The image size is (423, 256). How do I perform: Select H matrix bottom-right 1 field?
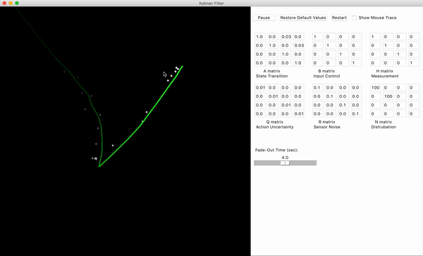(414, 63)
